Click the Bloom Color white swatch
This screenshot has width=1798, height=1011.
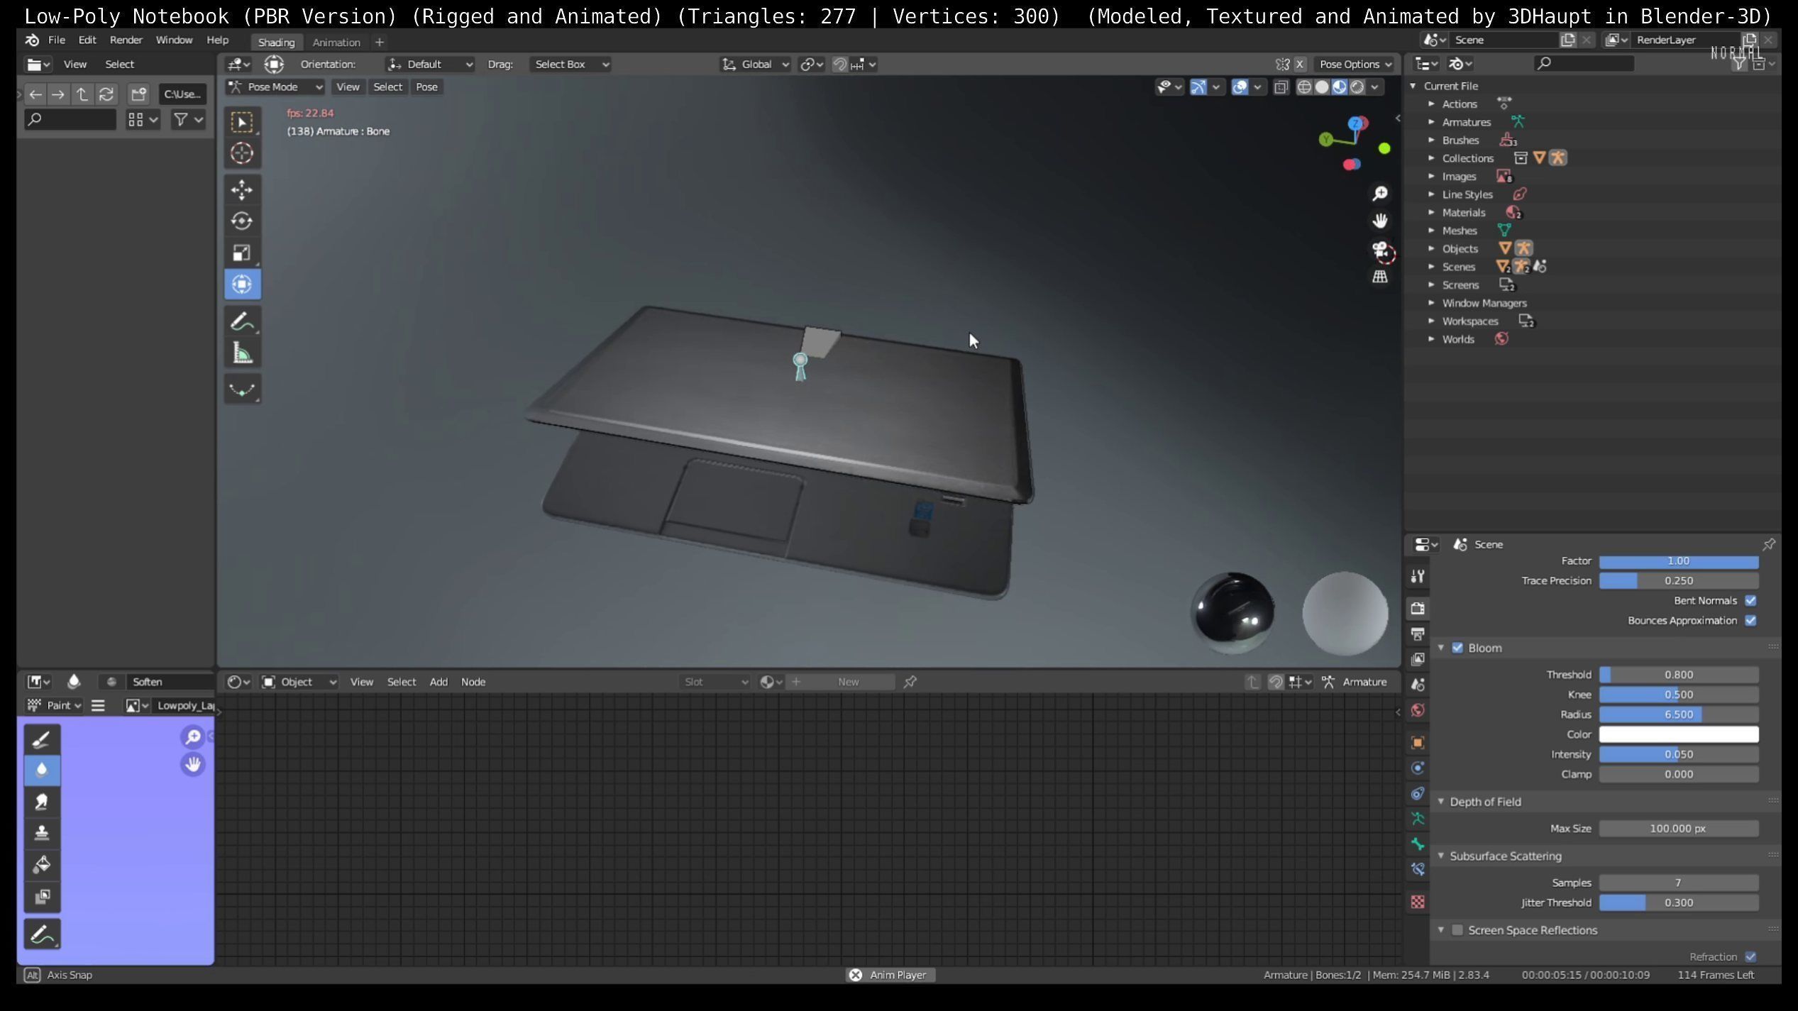coord(1678,734)
